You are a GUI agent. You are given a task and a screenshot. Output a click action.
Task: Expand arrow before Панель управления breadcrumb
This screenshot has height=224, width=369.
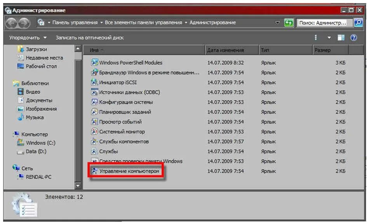pyautogui.click(x=49, y=23)
